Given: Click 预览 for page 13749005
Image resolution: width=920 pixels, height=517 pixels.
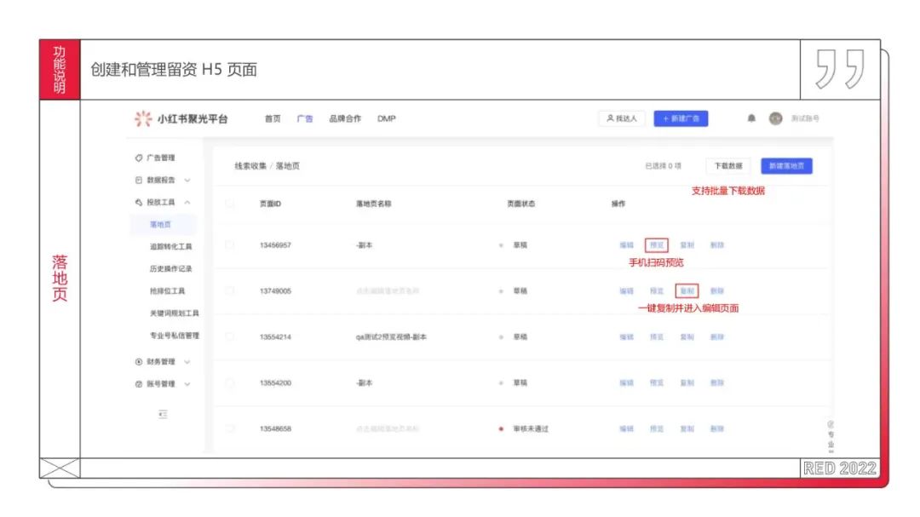Looking at the screenshot, I should tap(657, 291).
